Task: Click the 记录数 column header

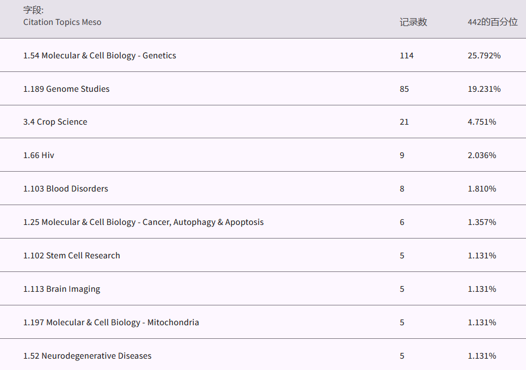Action: point(413,22)
